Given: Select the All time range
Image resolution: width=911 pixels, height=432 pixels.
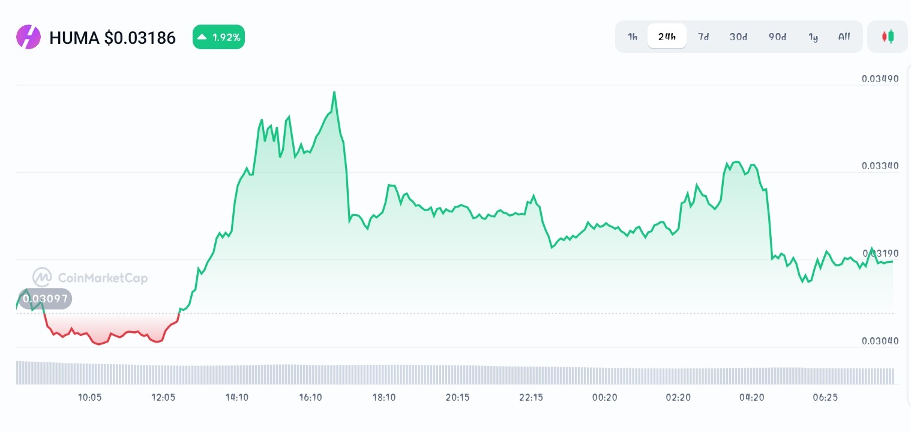Looking at the screenshot, I should click(x=844, y=37).
